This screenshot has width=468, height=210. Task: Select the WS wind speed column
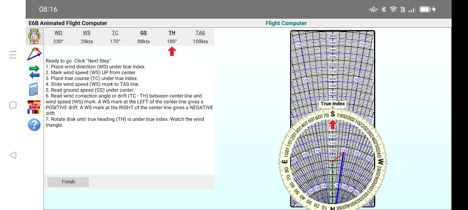pos(87,33)
